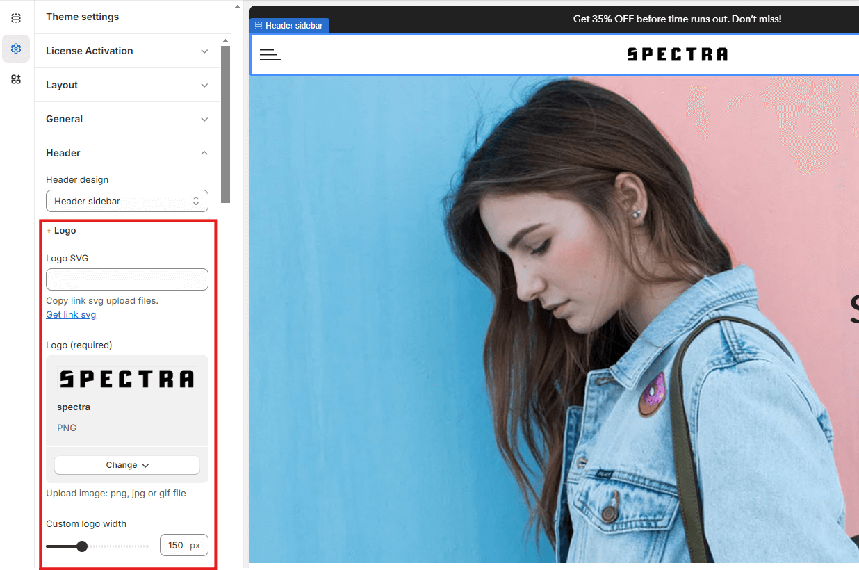Click the SPECTRA logo in the preview header
This screenshot has width=859, height=570.
coord(677,54)
